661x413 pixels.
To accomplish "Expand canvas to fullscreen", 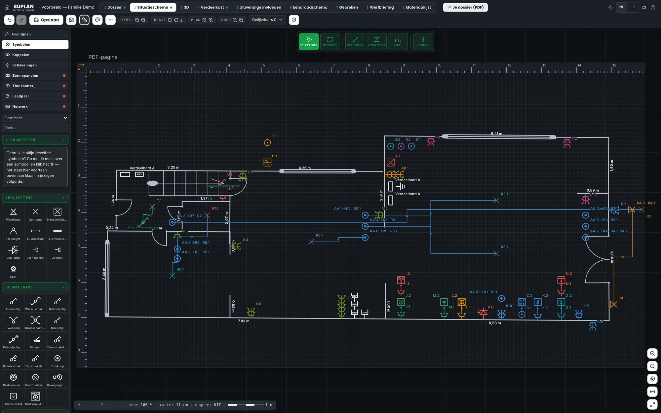I will coord(652,404).
